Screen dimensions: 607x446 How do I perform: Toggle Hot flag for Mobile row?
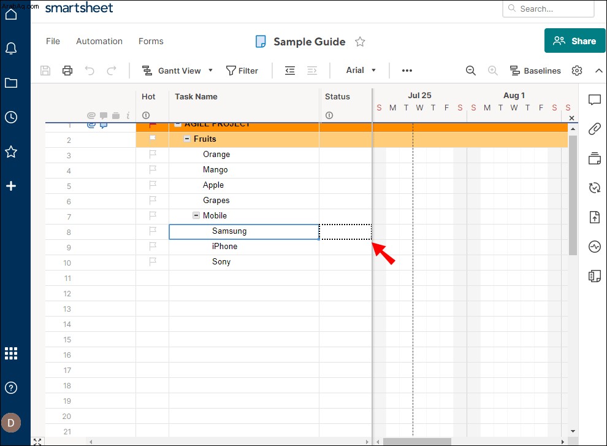(x=153, y=215)
